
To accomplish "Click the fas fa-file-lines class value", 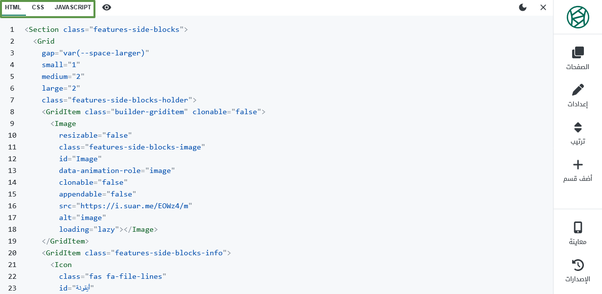I will [x=126, y=276].
